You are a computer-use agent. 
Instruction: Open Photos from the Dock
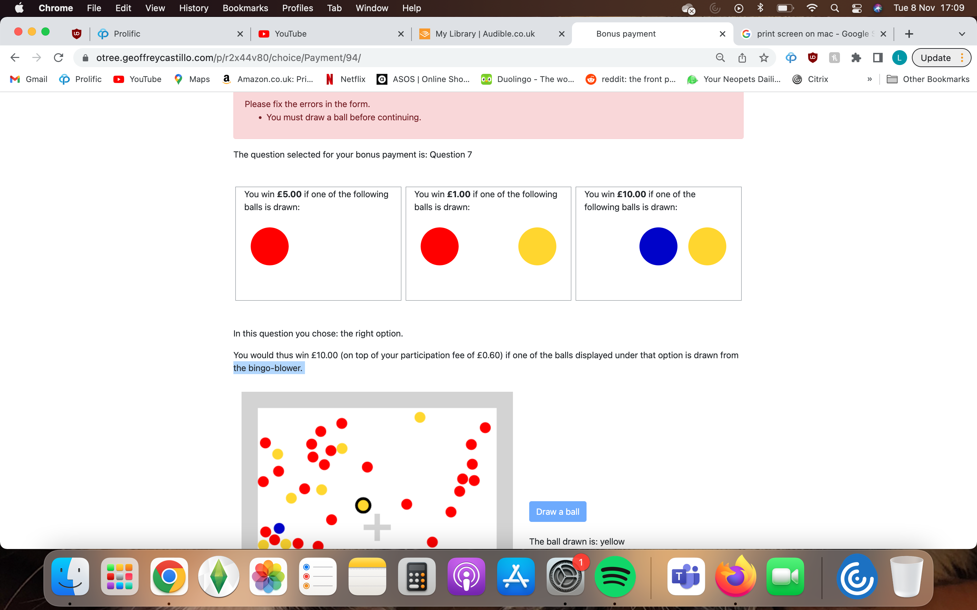tap(268, 576)
